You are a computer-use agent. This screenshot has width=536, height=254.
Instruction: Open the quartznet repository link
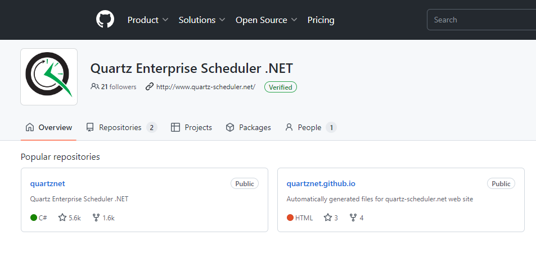coord(47,183)
